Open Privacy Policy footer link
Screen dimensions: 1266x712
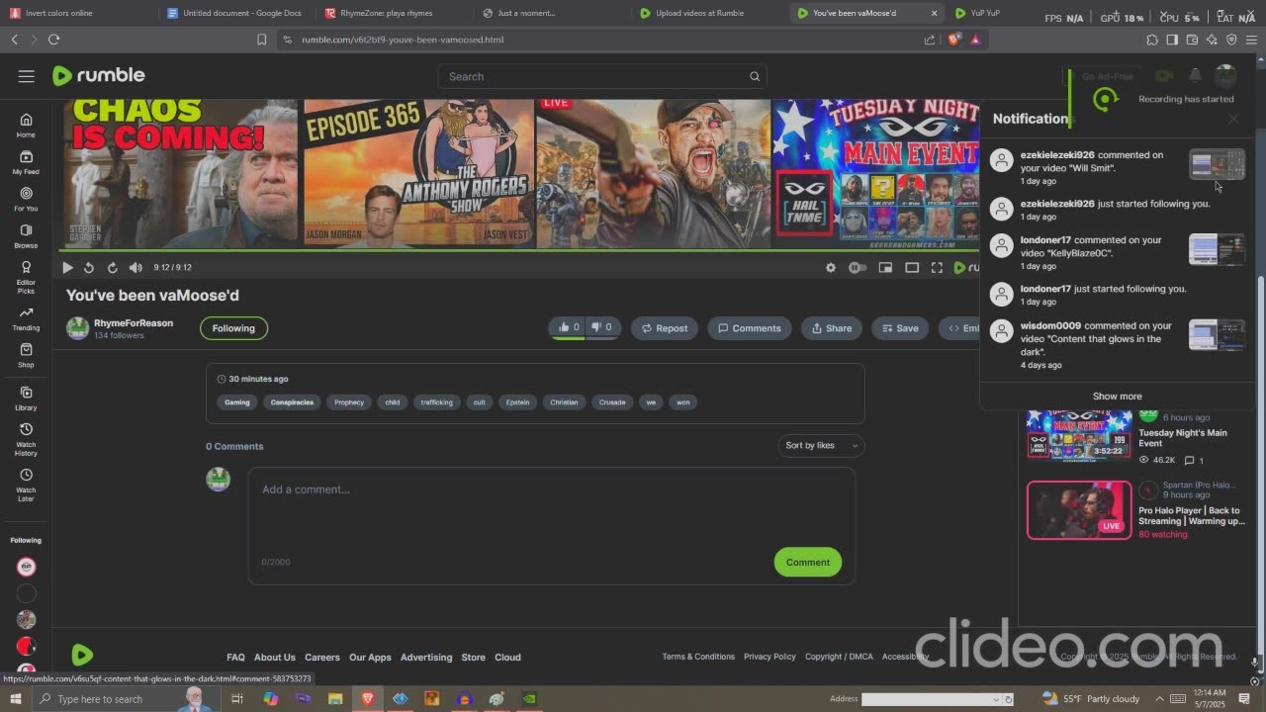pos(769,657)
